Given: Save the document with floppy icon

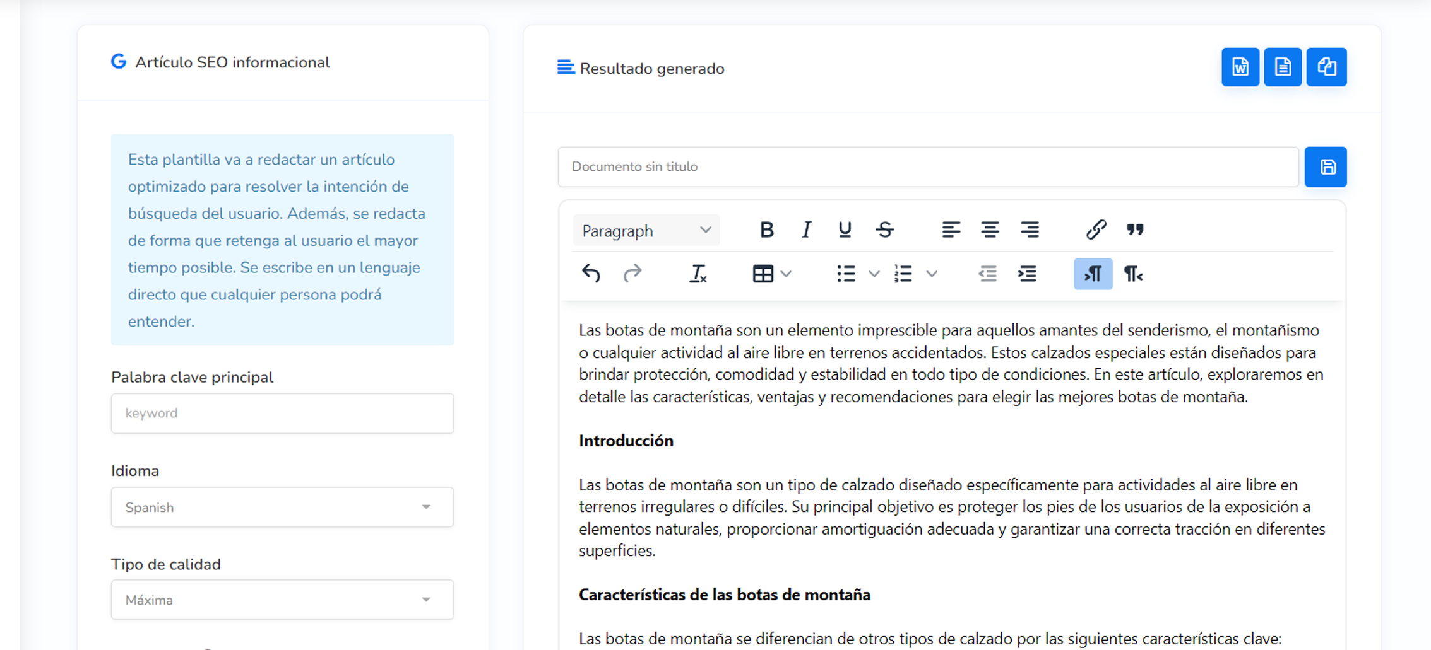Looking at the screenshot, I should pyautogui.click(x=1326, y=167).
